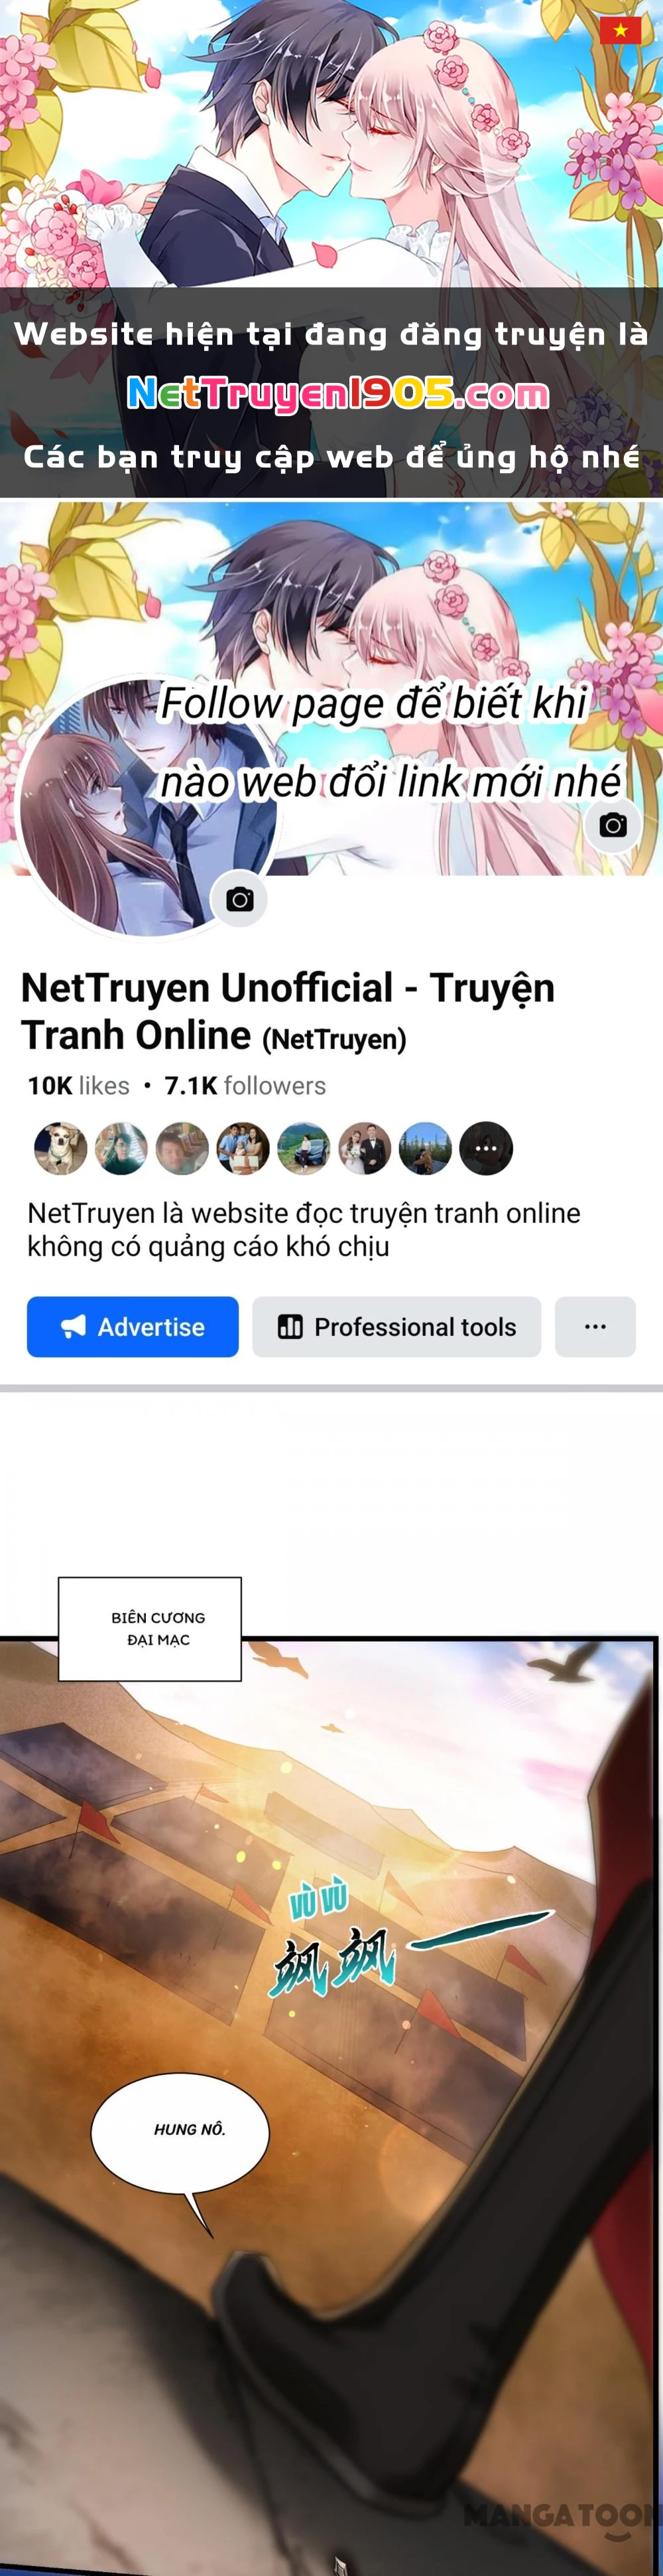Open Professional tools
Image resolution: width=663 pixels, height=2576 pixels.
pos(396,1326)
